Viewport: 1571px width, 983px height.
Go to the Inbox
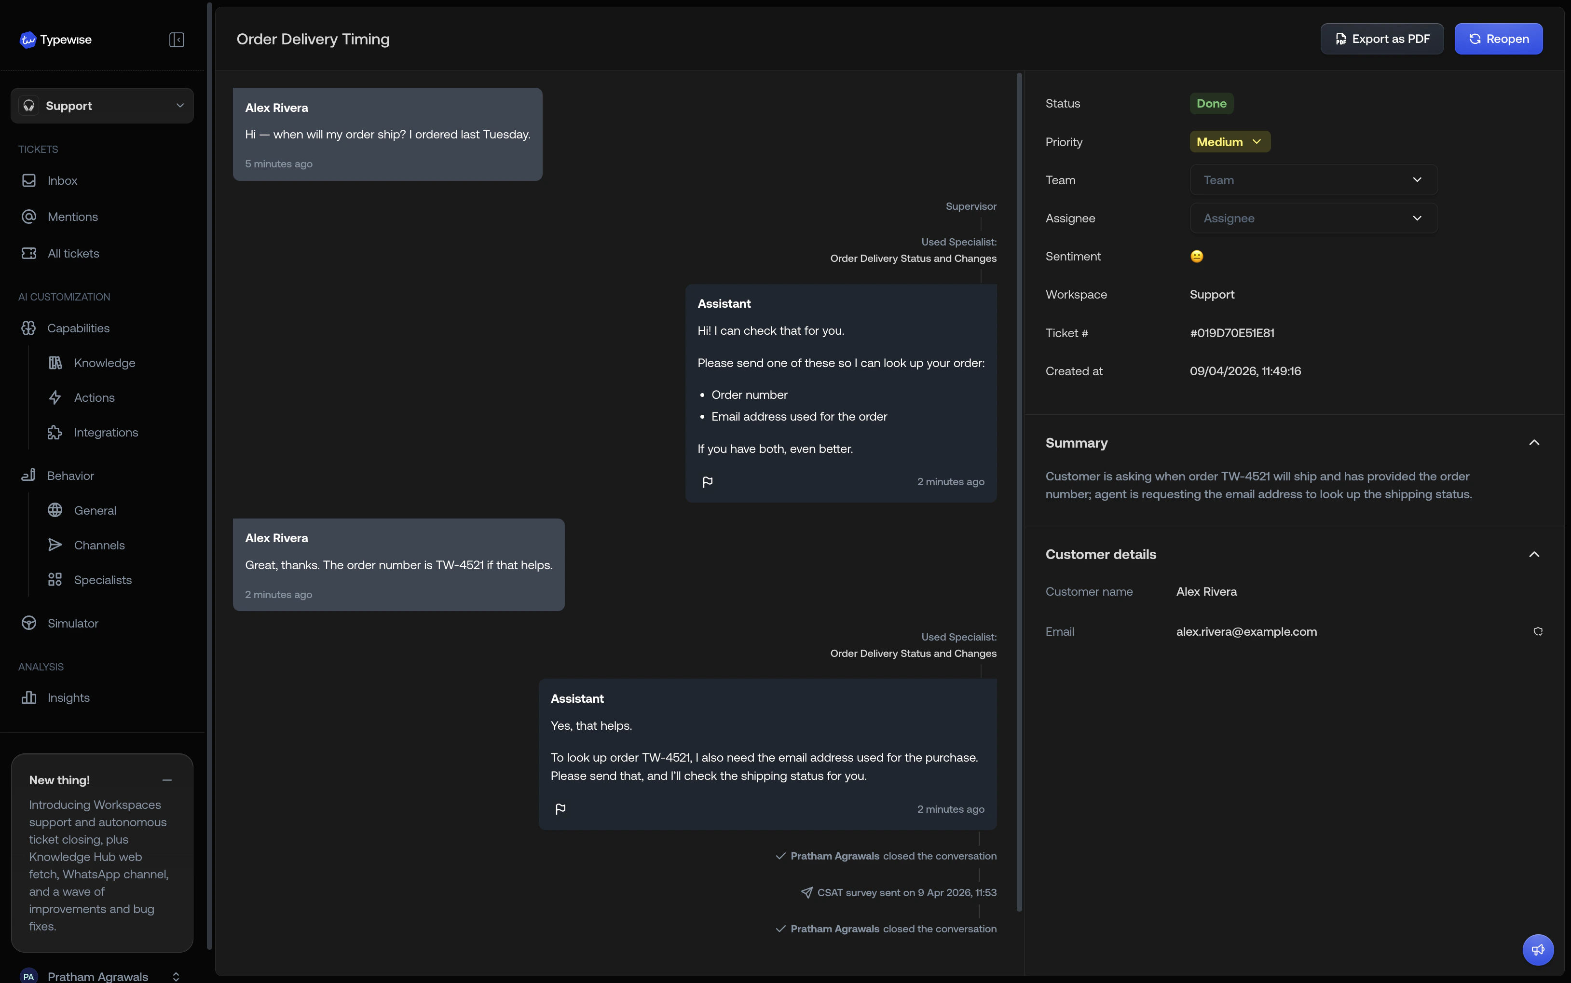click(62, 181)
